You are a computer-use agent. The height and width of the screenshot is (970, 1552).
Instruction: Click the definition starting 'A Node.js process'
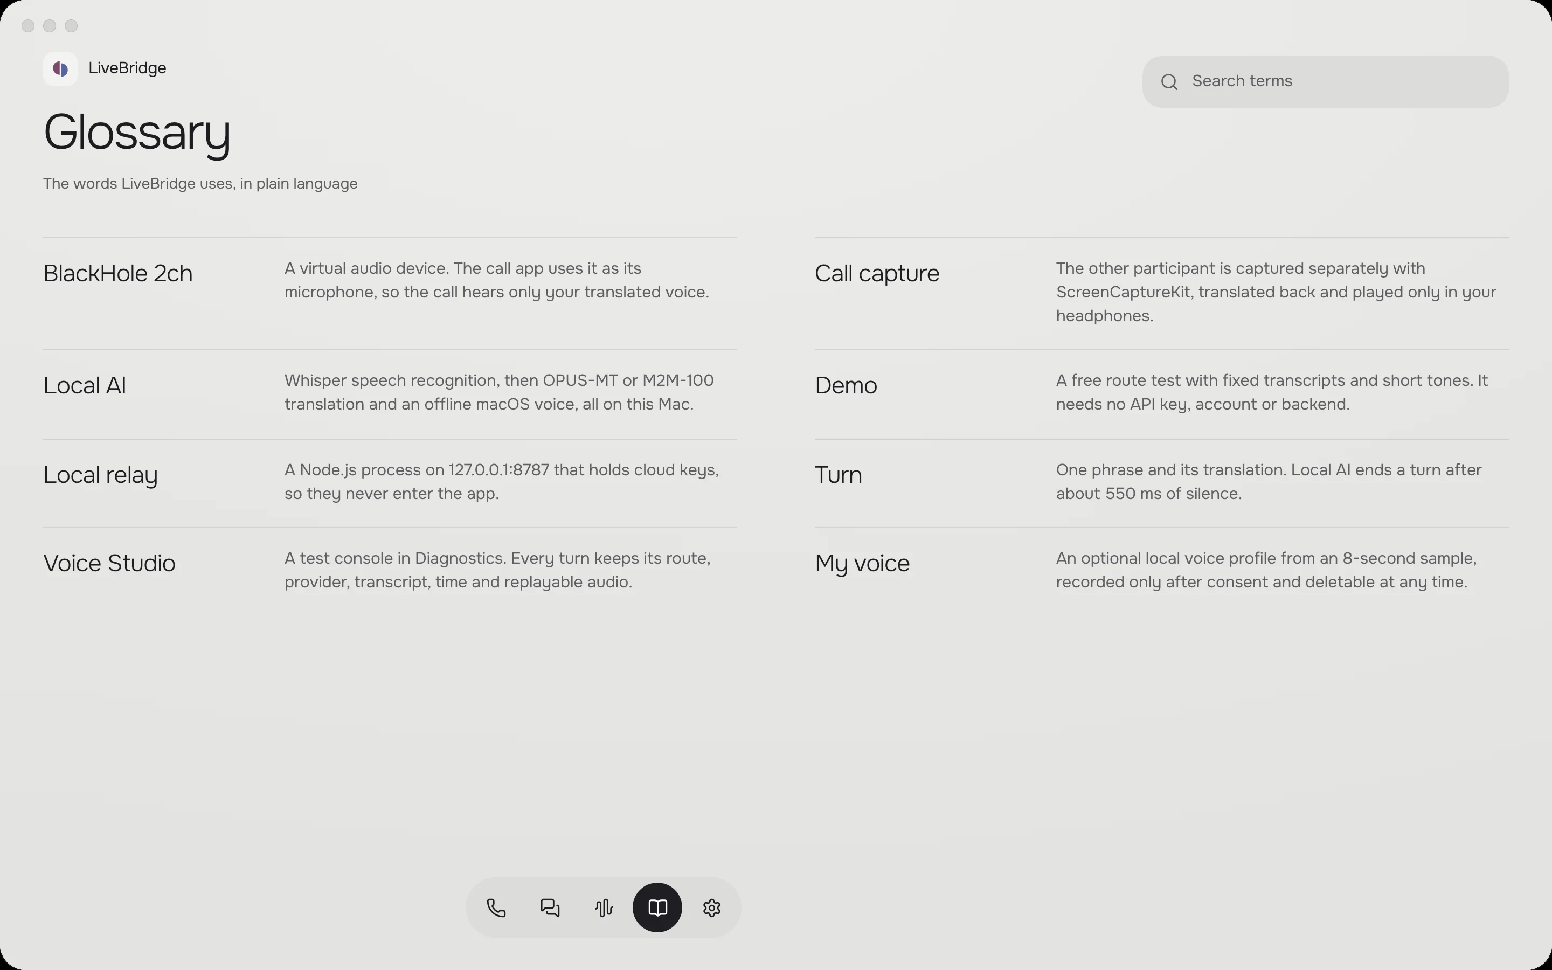tap(502, 482)
